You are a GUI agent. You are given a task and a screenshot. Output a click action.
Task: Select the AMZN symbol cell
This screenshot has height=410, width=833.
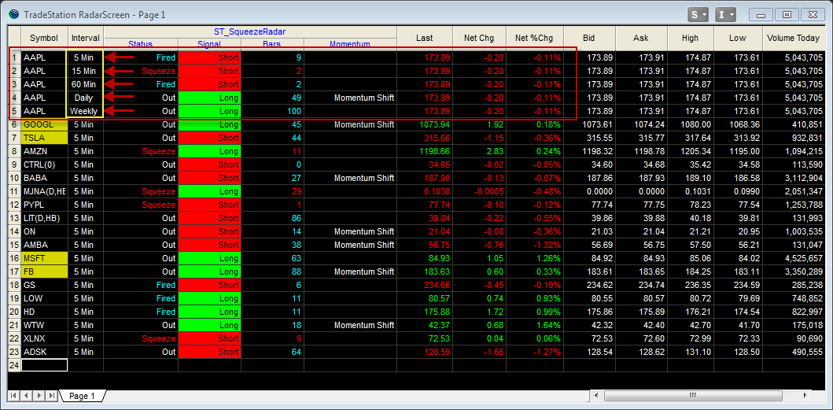[x=45, y=151]
